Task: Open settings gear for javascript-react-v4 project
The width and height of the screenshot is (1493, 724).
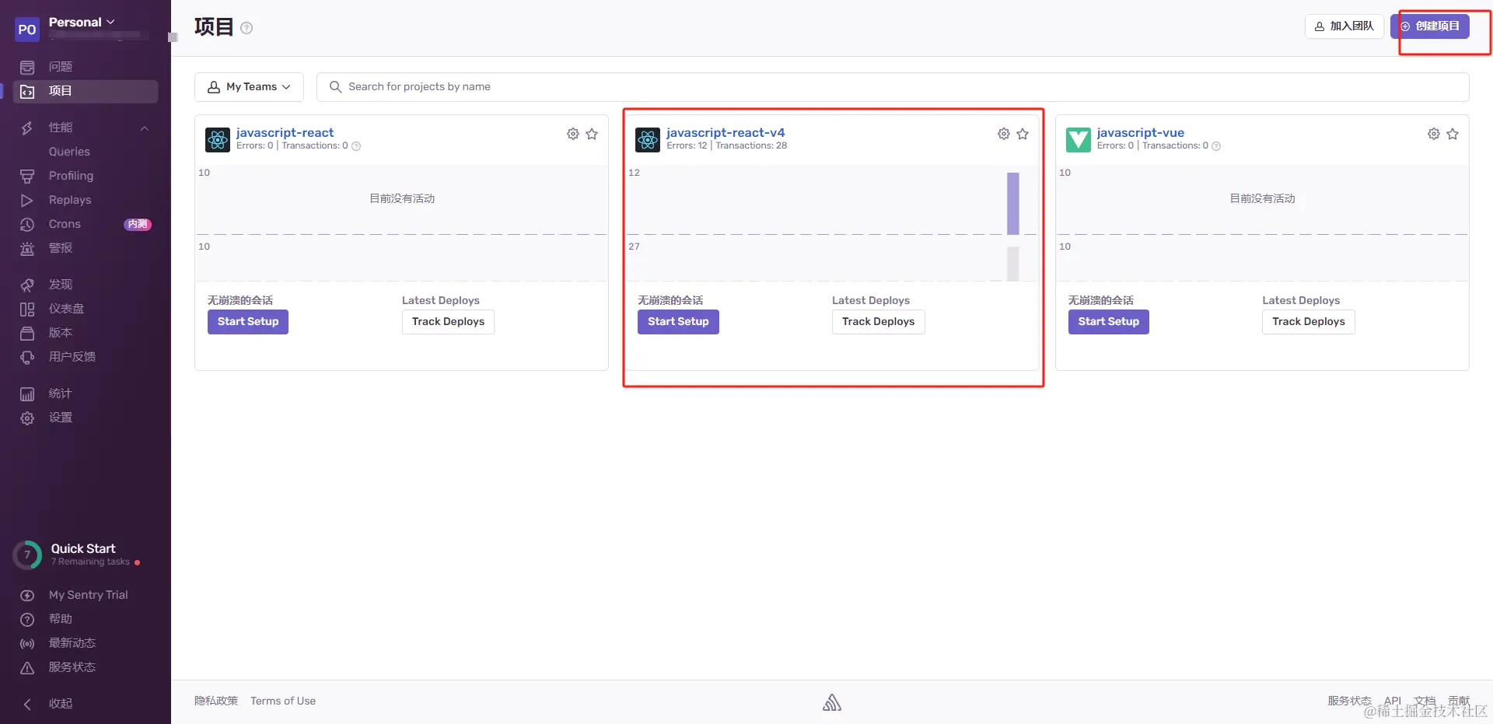Action: [1004, 134]
